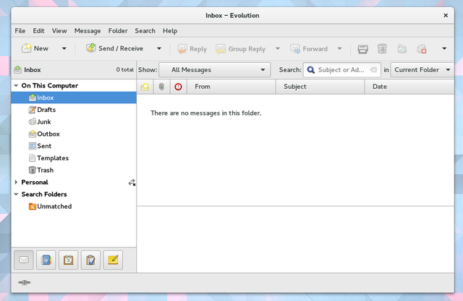Open the Edit menu
The image size is (463, 301).
tap(38, 30)
